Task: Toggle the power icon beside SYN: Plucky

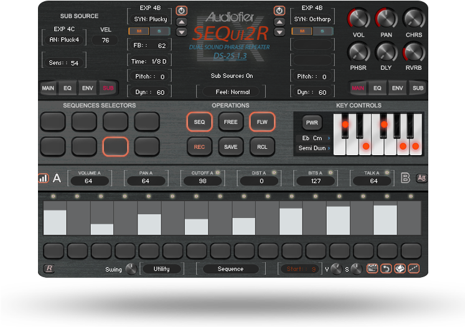Action: 182,11
